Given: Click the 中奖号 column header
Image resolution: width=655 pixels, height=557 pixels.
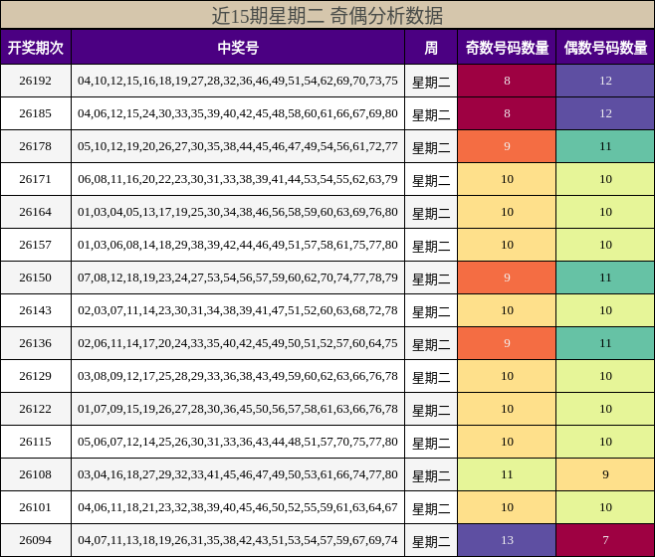Looking at the screenshot, I should pos(238,47).
